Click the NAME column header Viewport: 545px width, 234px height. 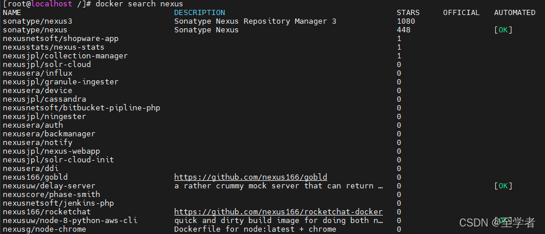click(12, 13)
